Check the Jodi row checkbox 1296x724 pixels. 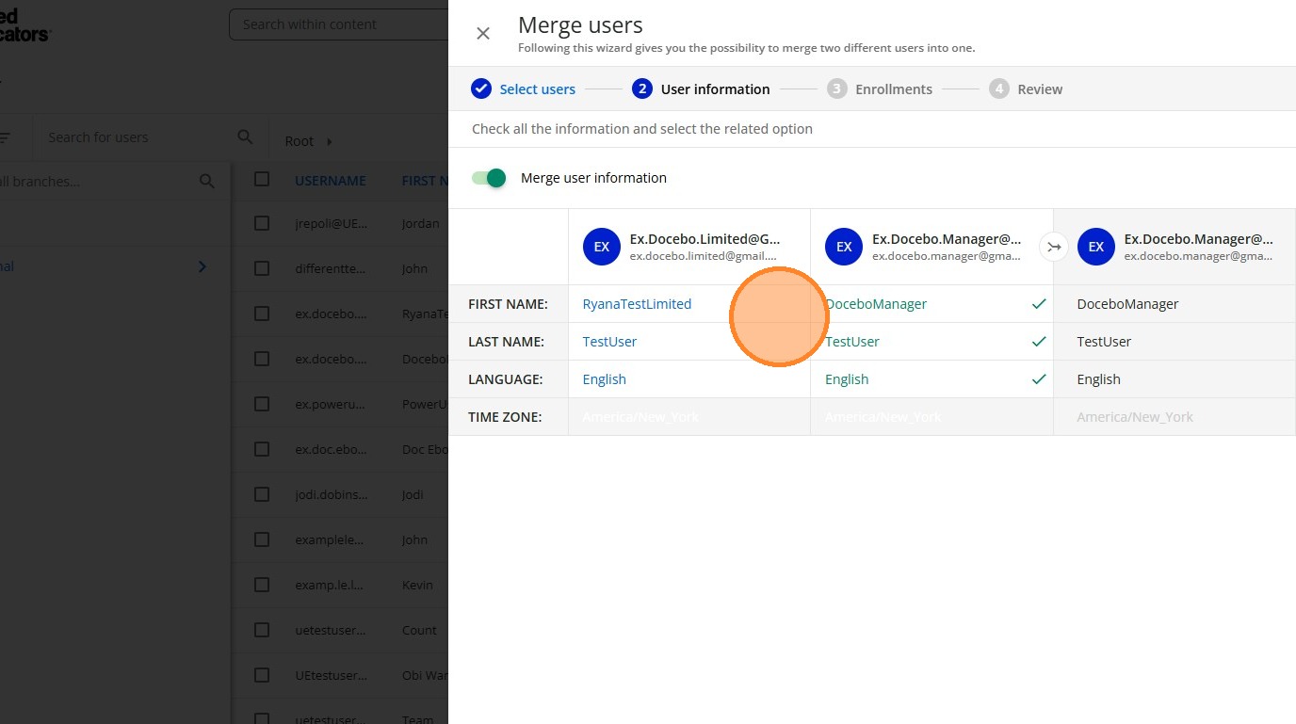tap(262, 494)
